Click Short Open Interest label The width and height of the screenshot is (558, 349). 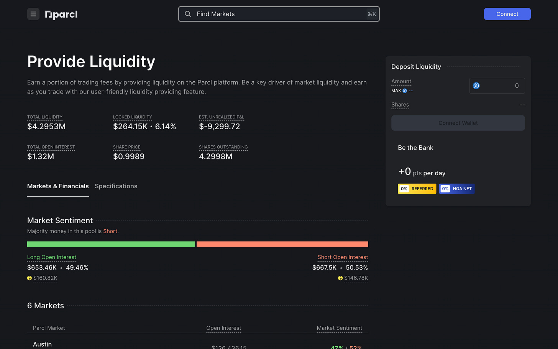pyautogui.click(x=343, y=257)
